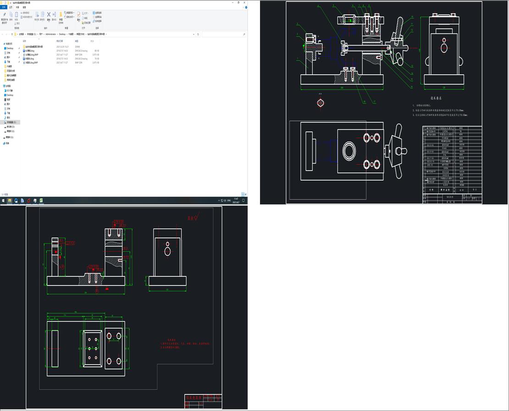Expand the Easy access (轻松访问) dropdown
This screenshot has height=411, width=509.
[69, 17]
